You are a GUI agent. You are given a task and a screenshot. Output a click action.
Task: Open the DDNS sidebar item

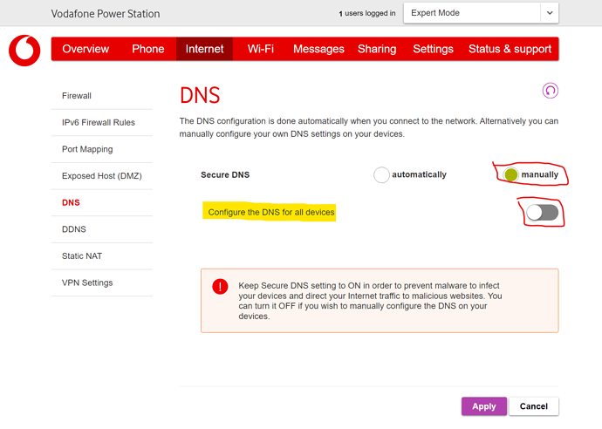coord(102,229)
